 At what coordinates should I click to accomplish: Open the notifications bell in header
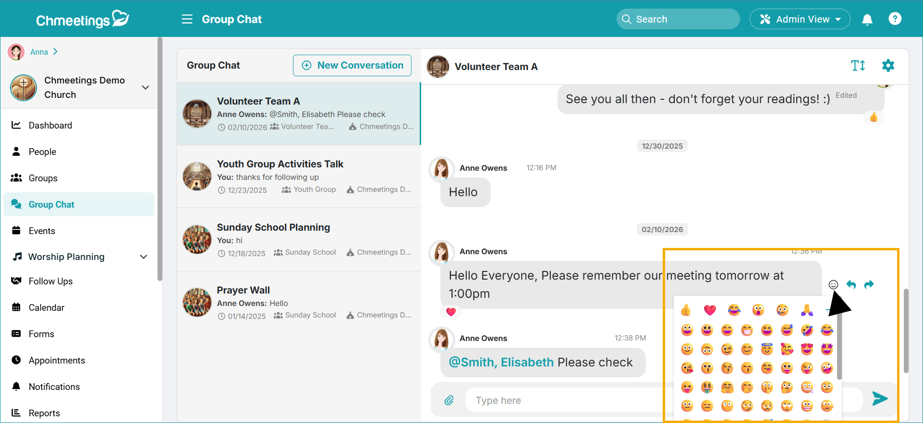coord(867,19)
